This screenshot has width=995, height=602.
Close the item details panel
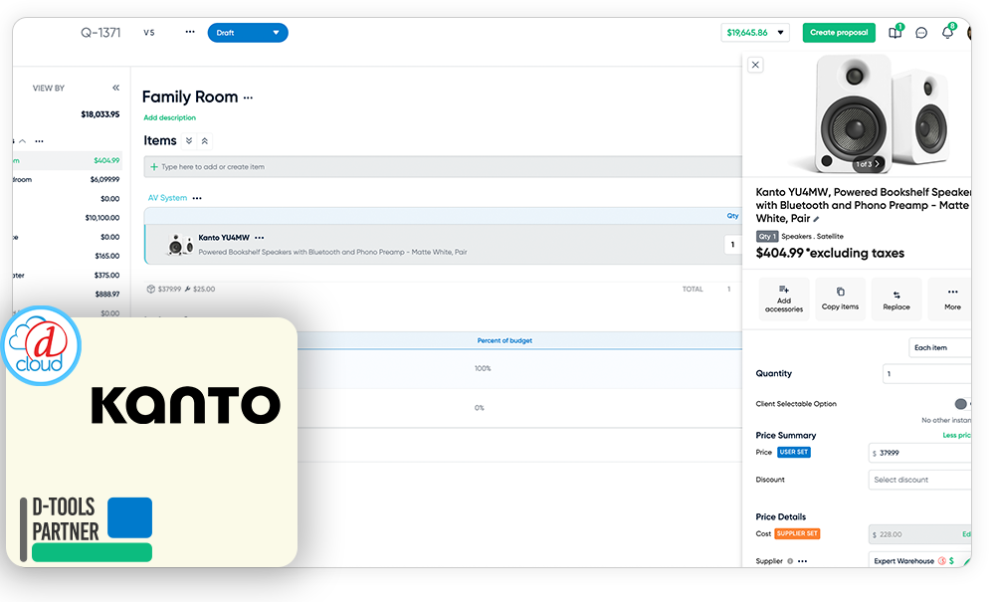point(755,65)
